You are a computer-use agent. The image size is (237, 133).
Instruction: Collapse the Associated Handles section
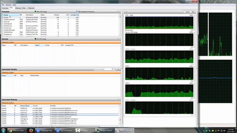pyautogui.click(x=118, y=69)
